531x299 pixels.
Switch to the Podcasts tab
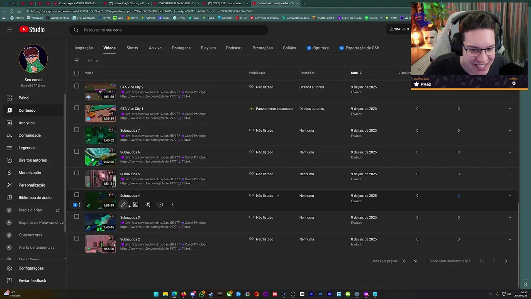(x=234, y=48)
